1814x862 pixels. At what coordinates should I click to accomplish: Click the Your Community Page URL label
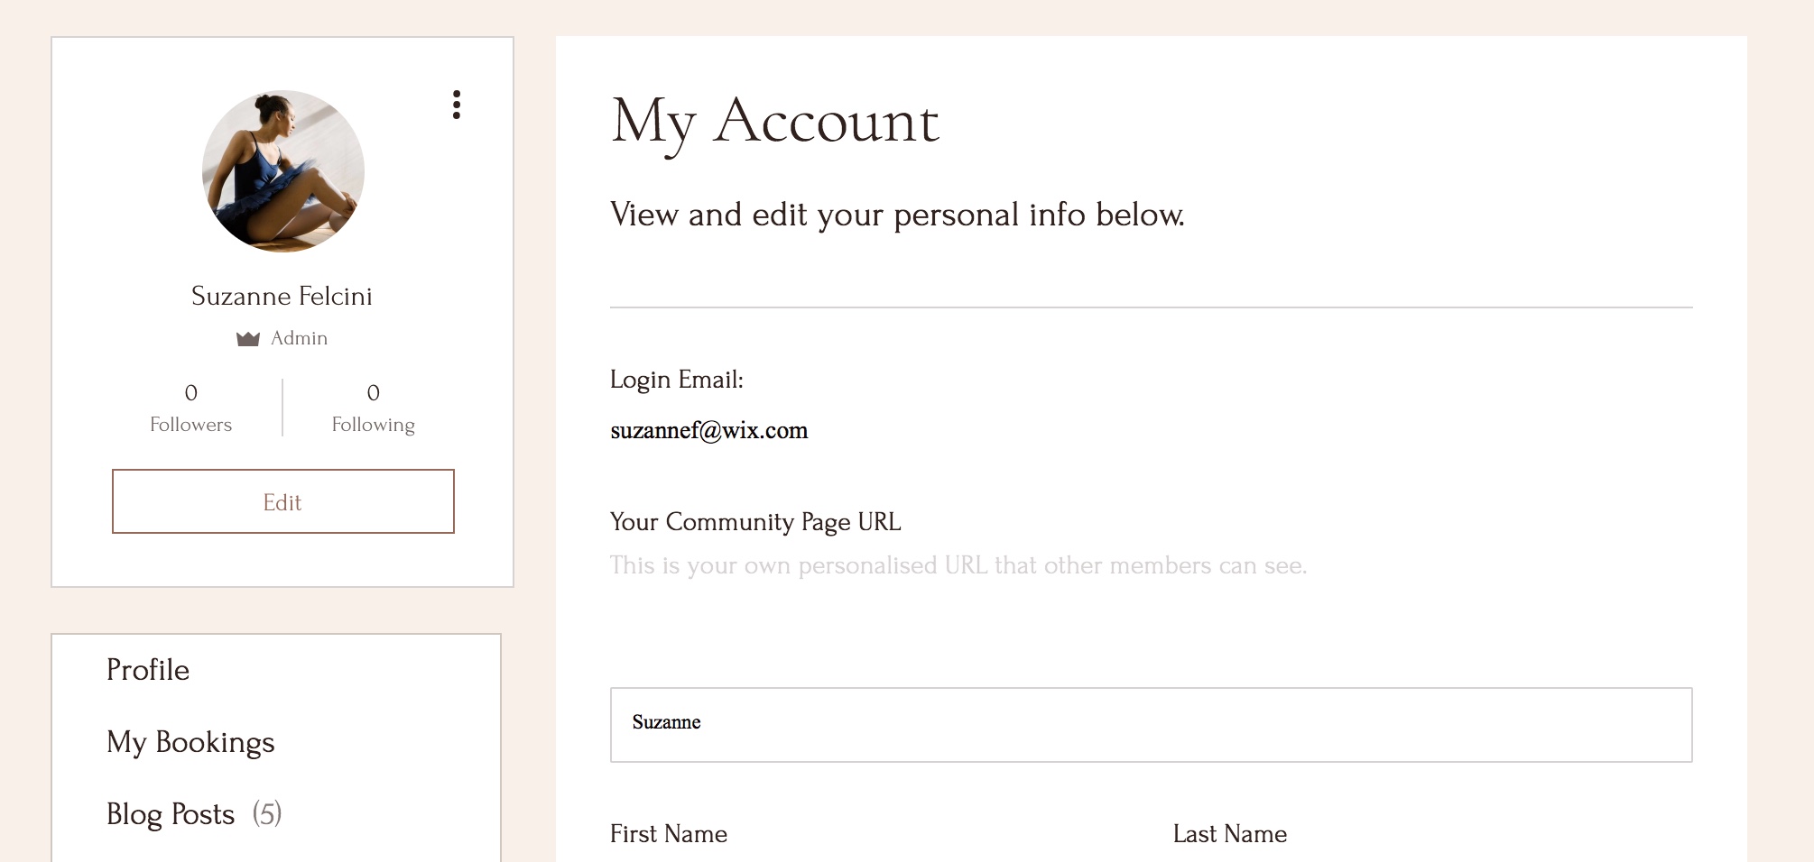pyautogui.click(x=755, y=522)
